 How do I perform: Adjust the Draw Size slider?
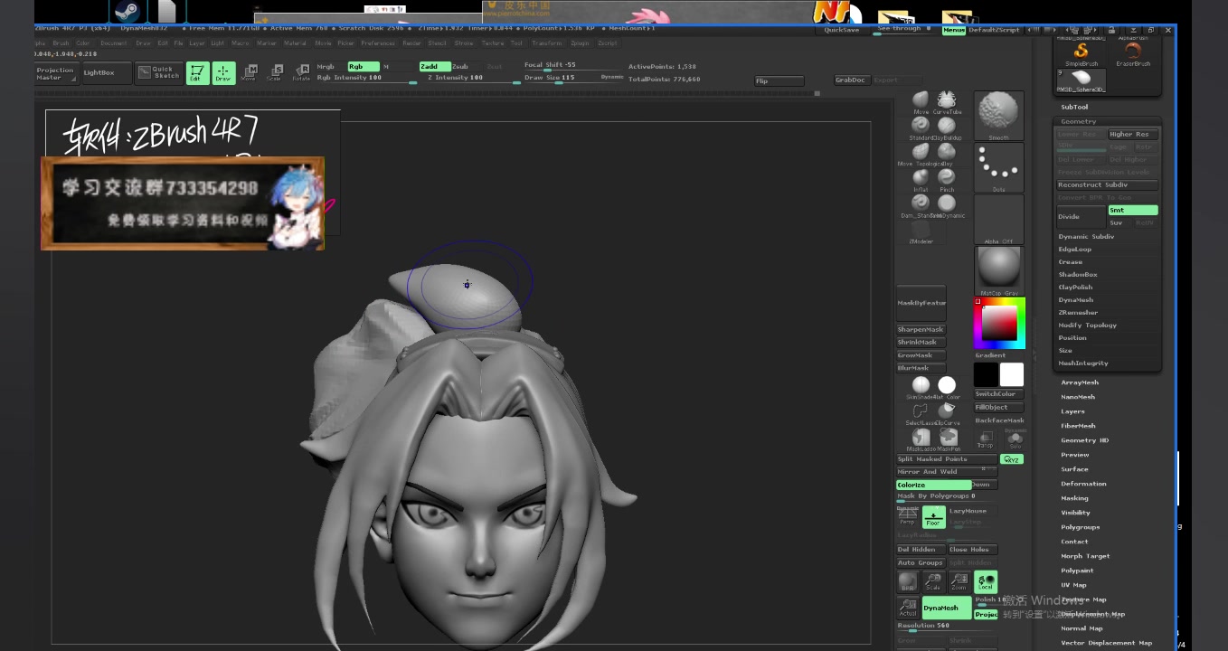[574, 79]
